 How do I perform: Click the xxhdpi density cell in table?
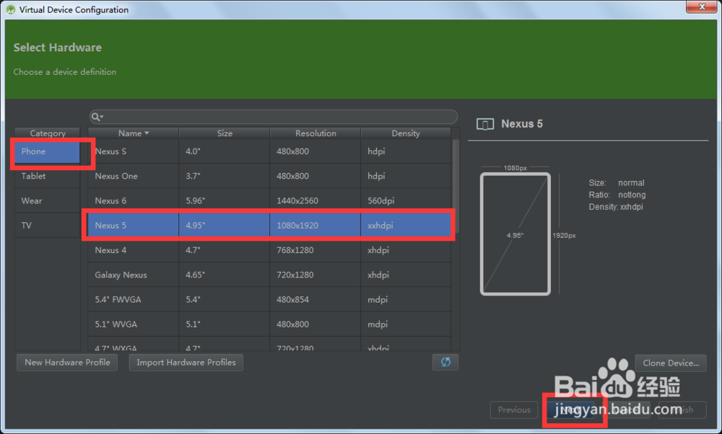click(x=406, y=225)
